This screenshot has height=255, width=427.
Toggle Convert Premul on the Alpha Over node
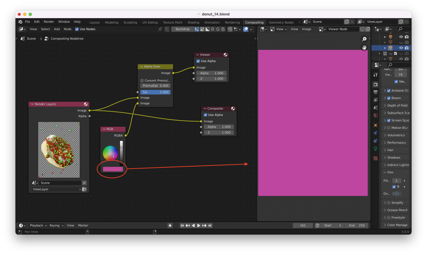[x=142, y=80]
